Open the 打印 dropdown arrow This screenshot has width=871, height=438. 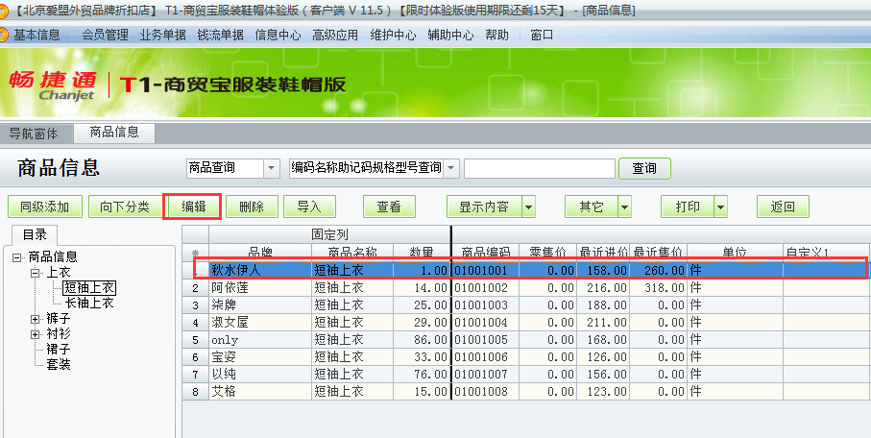tap(721, 207)
